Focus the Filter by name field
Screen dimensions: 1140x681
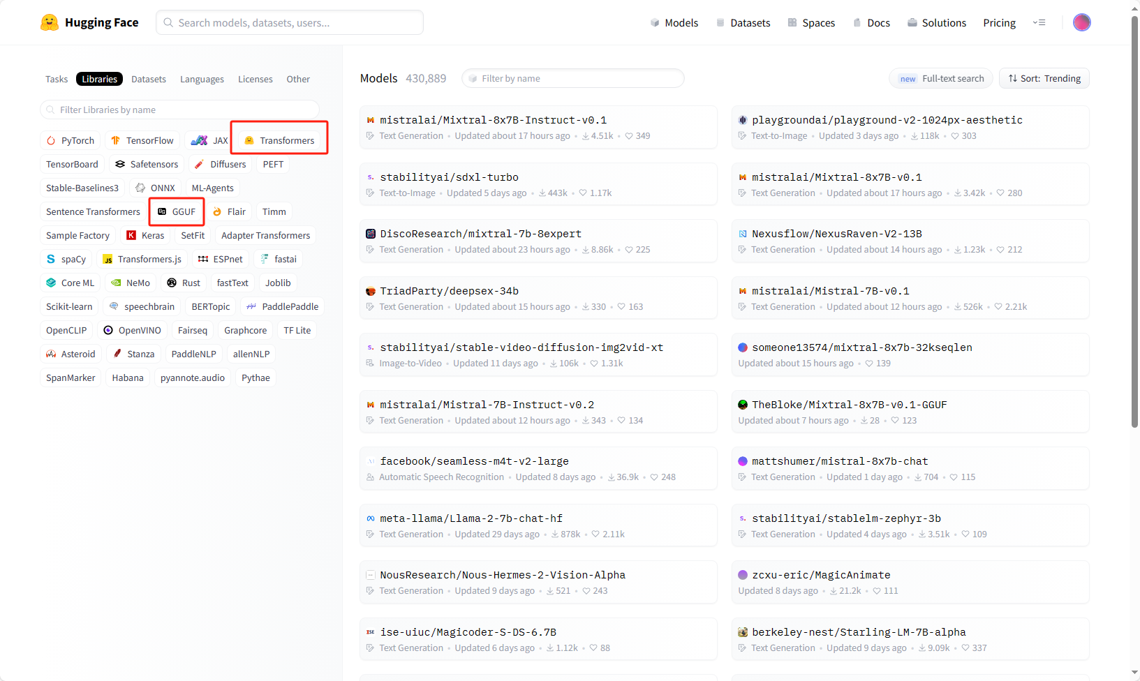[573, 78]
